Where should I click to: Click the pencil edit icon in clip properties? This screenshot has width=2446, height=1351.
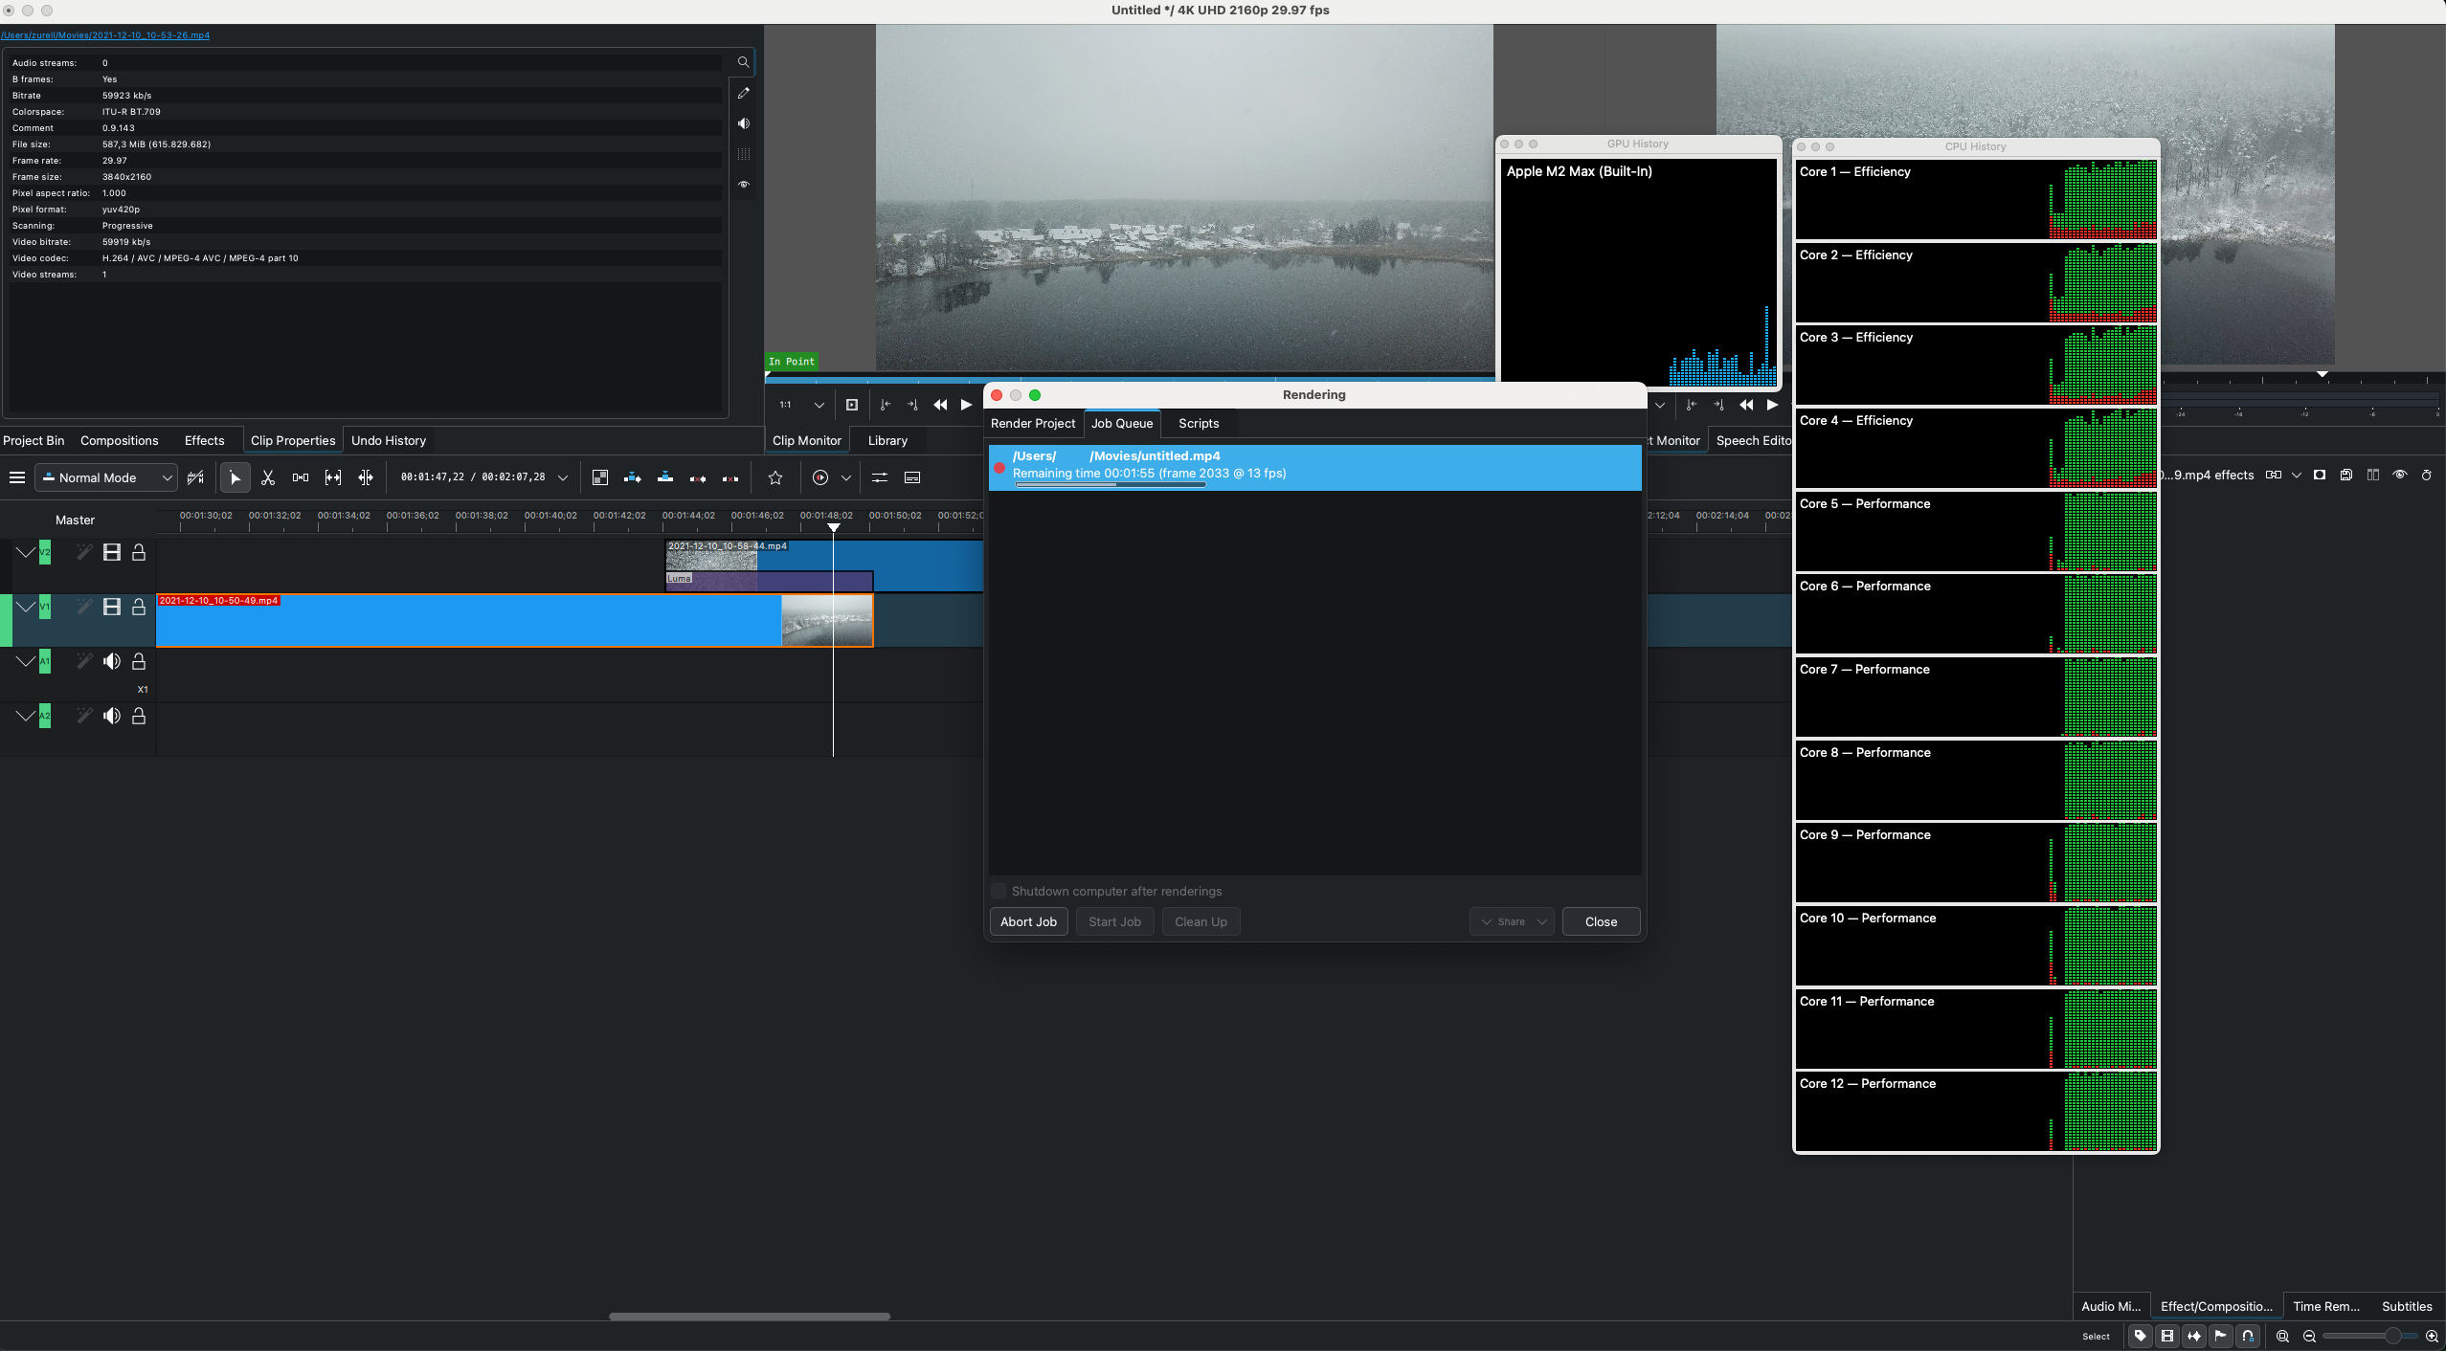744,93
